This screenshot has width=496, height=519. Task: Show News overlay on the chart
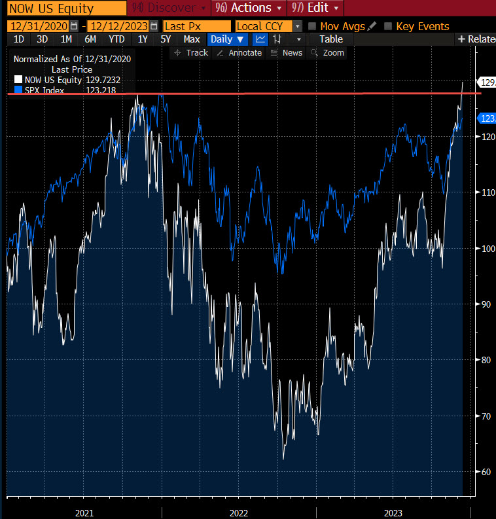pyautogui.click(x=287, y=53)
